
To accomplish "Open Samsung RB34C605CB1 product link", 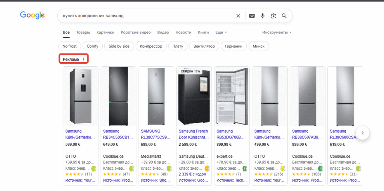I will [118, 134].
